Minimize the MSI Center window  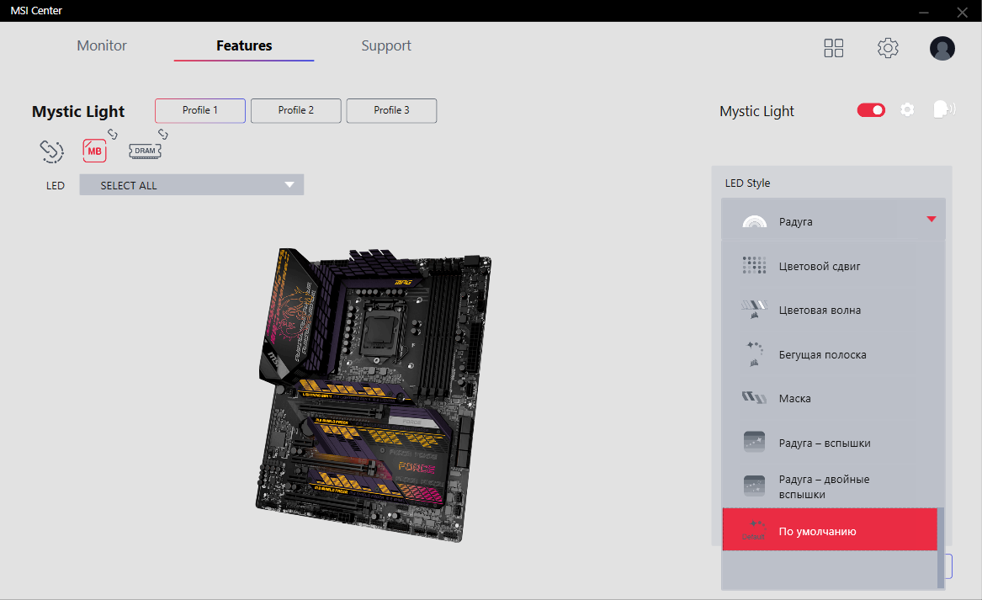tap(923, 12)
